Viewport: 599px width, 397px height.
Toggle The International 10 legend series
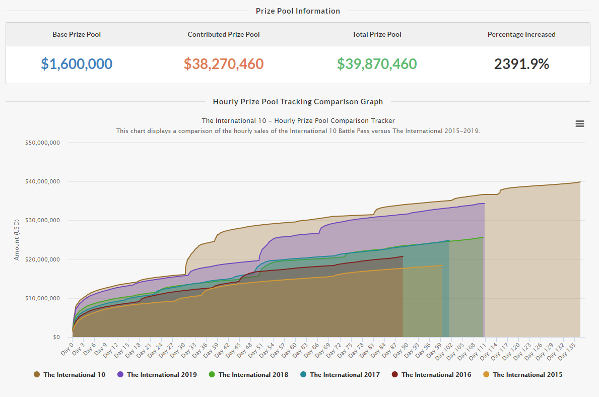click(x=70, y=374)
